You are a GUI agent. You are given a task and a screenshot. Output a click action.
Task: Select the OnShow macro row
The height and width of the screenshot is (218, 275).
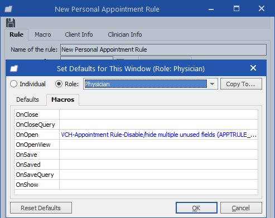tap(136, 185)
